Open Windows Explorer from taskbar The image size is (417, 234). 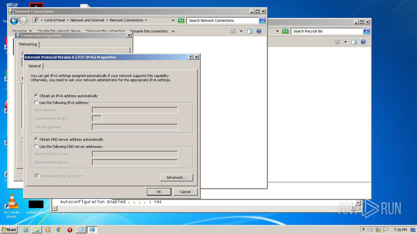pyautogui.click(x=37, y=230)
